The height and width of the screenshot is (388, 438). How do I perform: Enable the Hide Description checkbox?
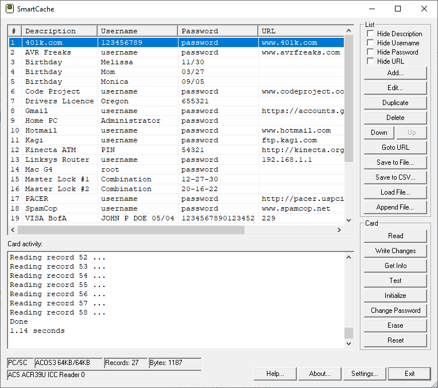tap(370, 34)
